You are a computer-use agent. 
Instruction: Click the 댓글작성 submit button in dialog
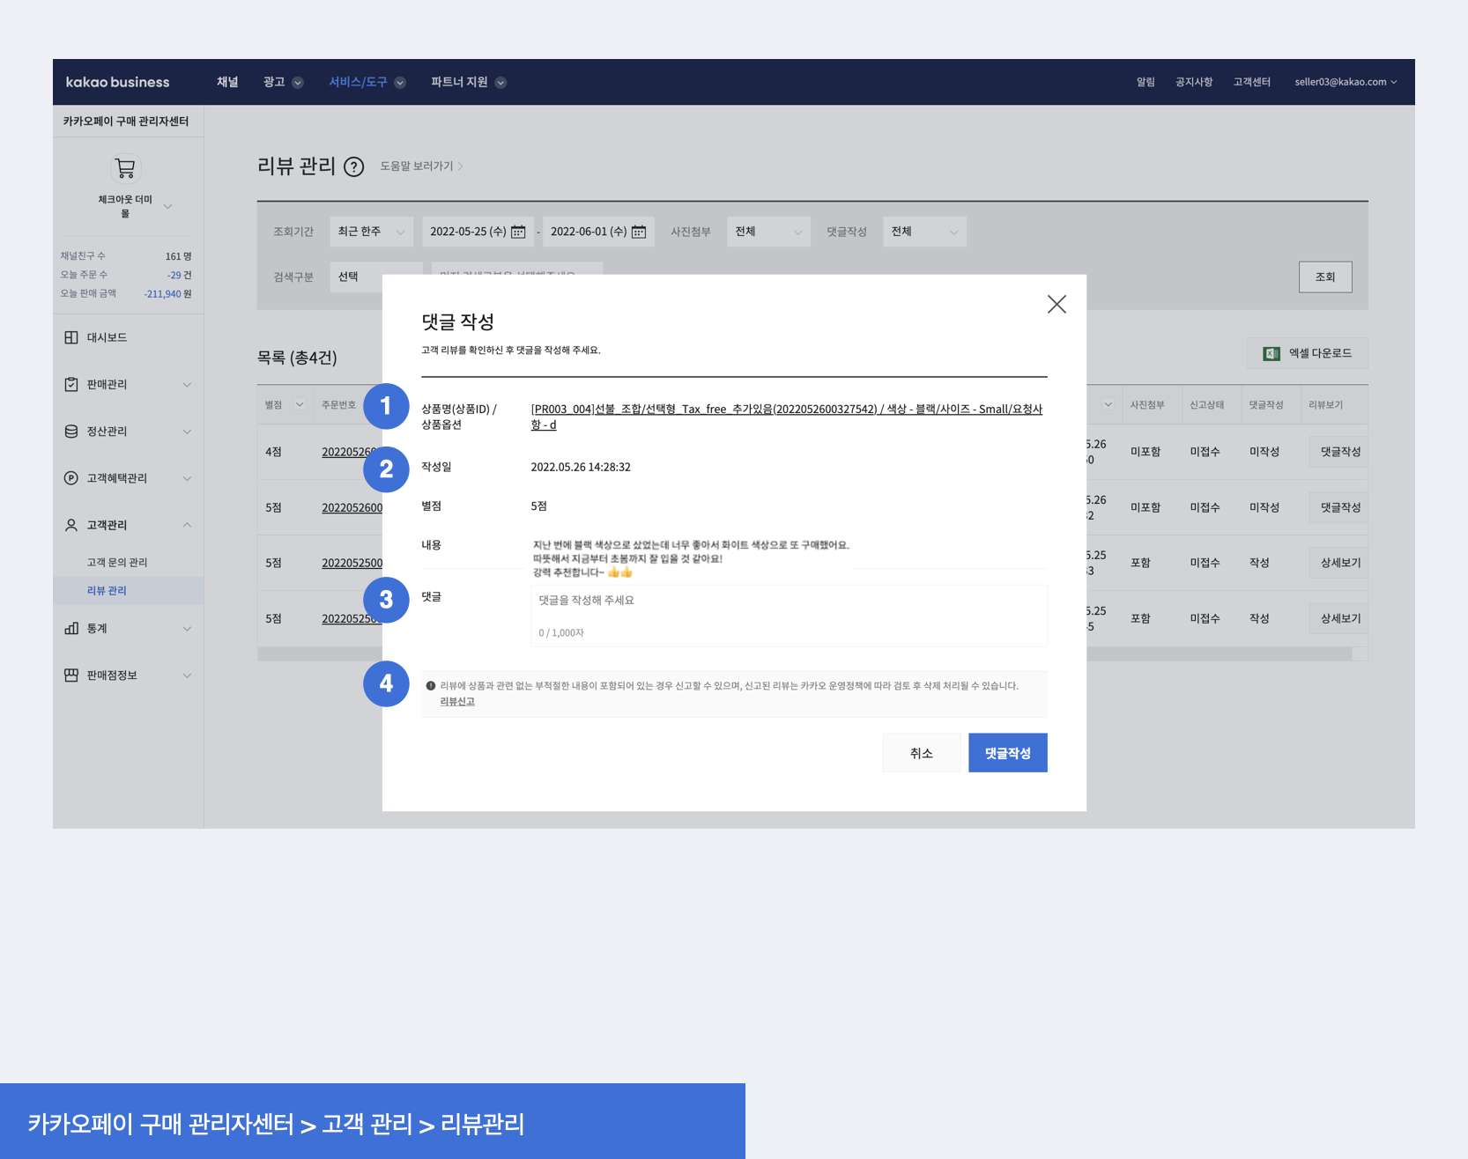(x=1008, y=753)
